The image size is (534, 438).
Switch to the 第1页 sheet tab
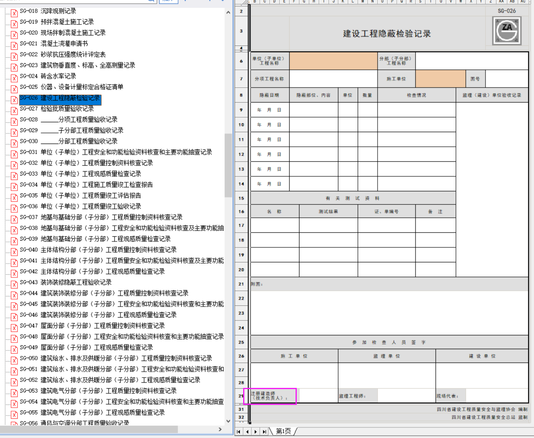(283, 431)
